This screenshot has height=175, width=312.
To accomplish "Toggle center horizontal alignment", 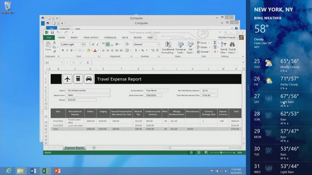I will pos(108,51).
